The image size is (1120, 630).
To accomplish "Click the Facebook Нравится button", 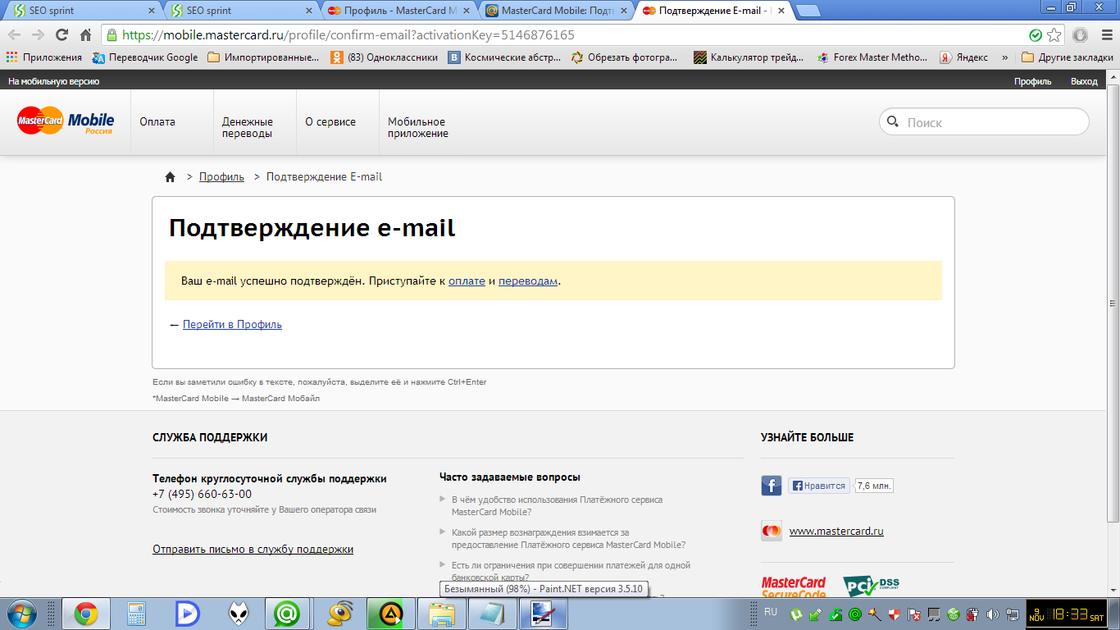I will click(818, 486).
